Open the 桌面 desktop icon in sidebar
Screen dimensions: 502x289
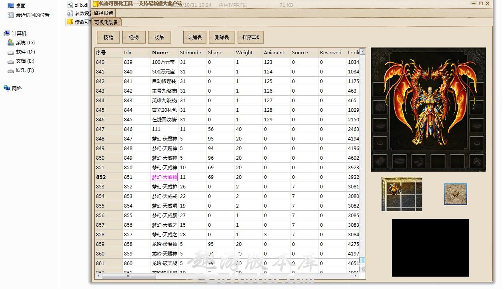point(11,6)
